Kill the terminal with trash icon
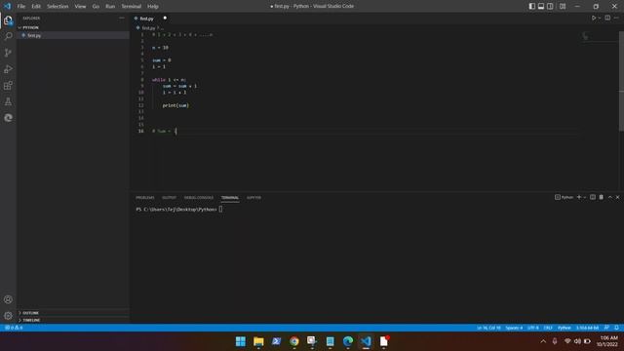Viewport: 624px width, 351px height. point(602,197)
